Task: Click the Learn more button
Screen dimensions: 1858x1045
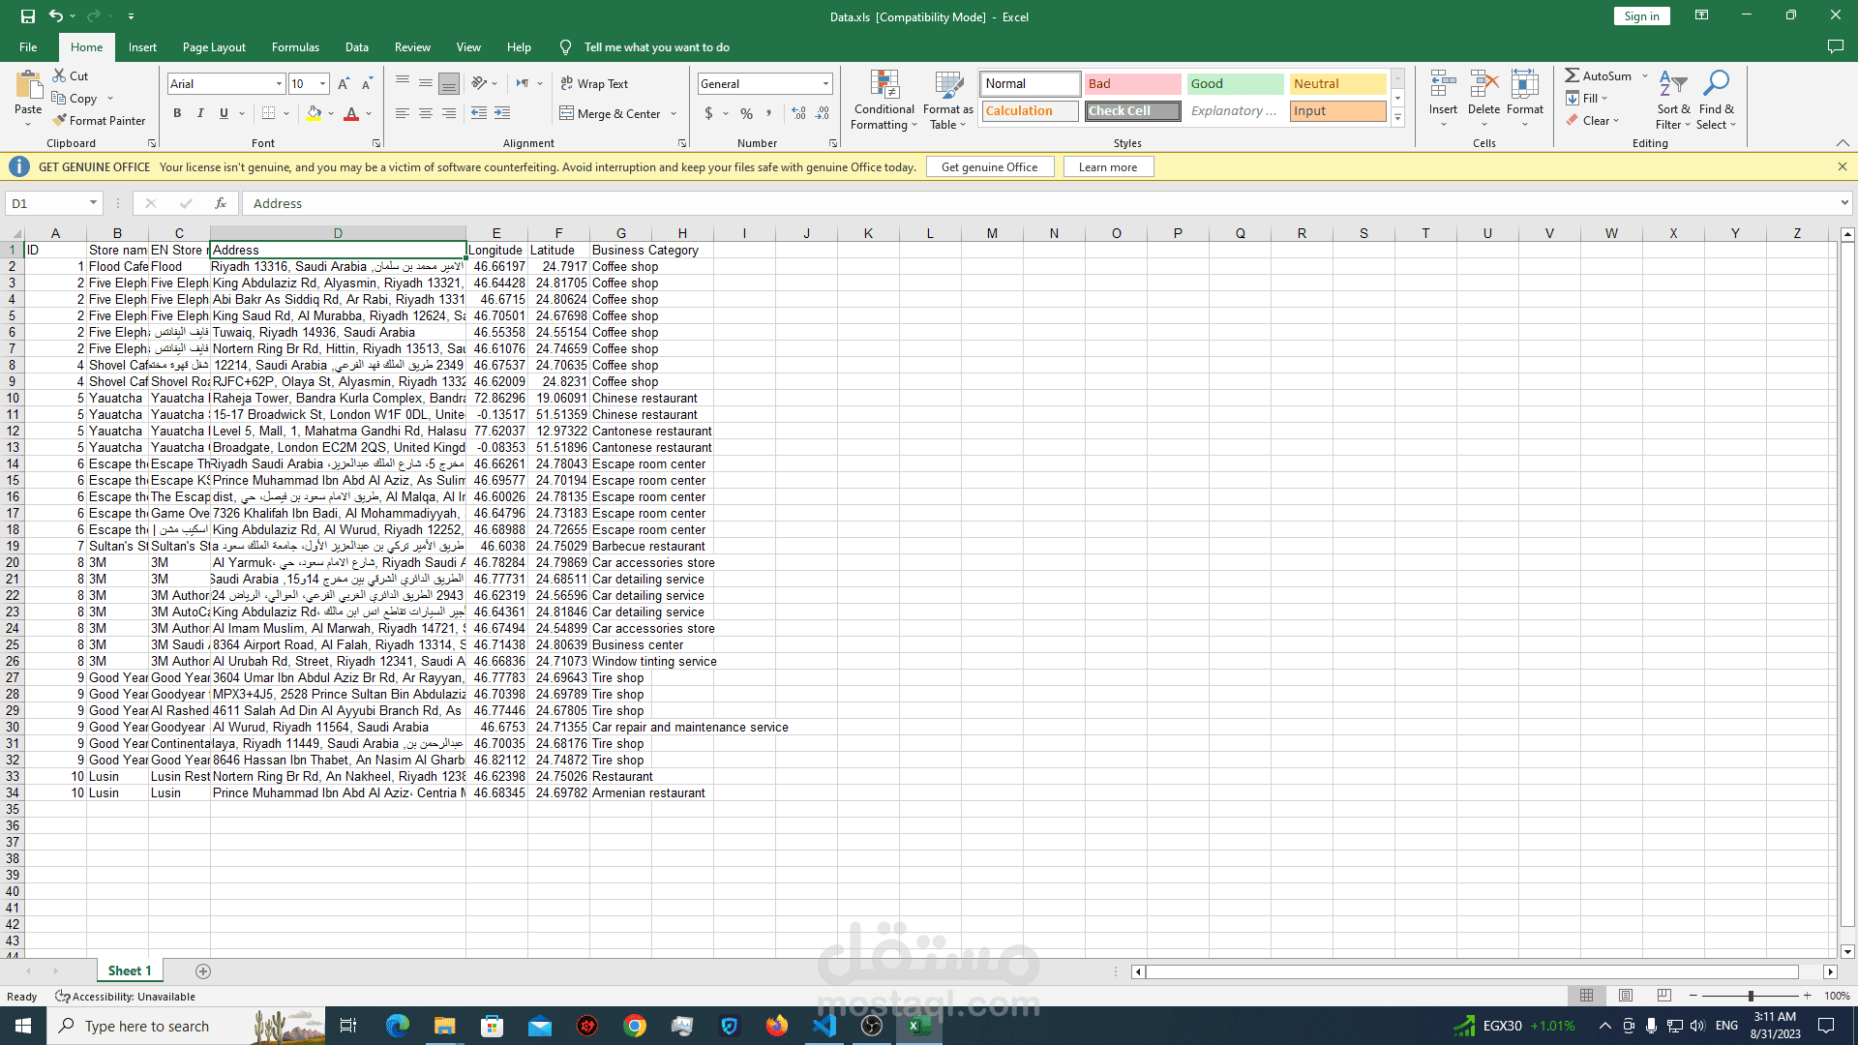Action: click(x=1107, y=167)
